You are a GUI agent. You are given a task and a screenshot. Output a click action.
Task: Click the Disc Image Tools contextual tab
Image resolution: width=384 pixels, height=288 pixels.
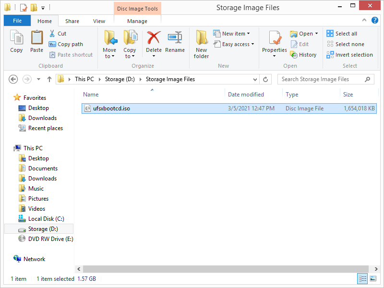click(137, 9)
